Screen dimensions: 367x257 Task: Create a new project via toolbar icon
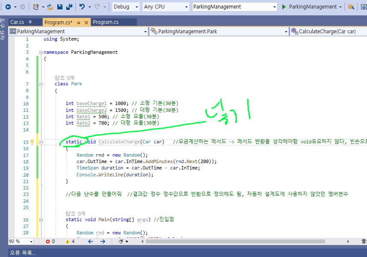pyautogui.click(x=36, y=7)
